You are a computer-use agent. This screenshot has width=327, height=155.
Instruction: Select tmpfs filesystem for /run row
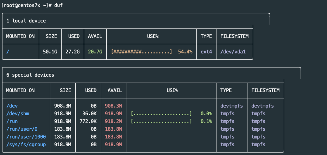click(258, 121)
